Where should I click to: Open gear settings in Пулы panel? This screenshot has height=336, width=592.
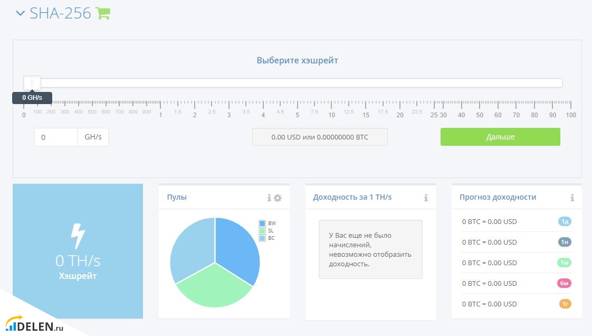pos(278,198)
